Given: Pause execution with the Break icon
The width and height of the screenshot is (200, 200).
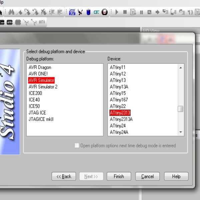Looking at the screenshot, I should 141,12.
